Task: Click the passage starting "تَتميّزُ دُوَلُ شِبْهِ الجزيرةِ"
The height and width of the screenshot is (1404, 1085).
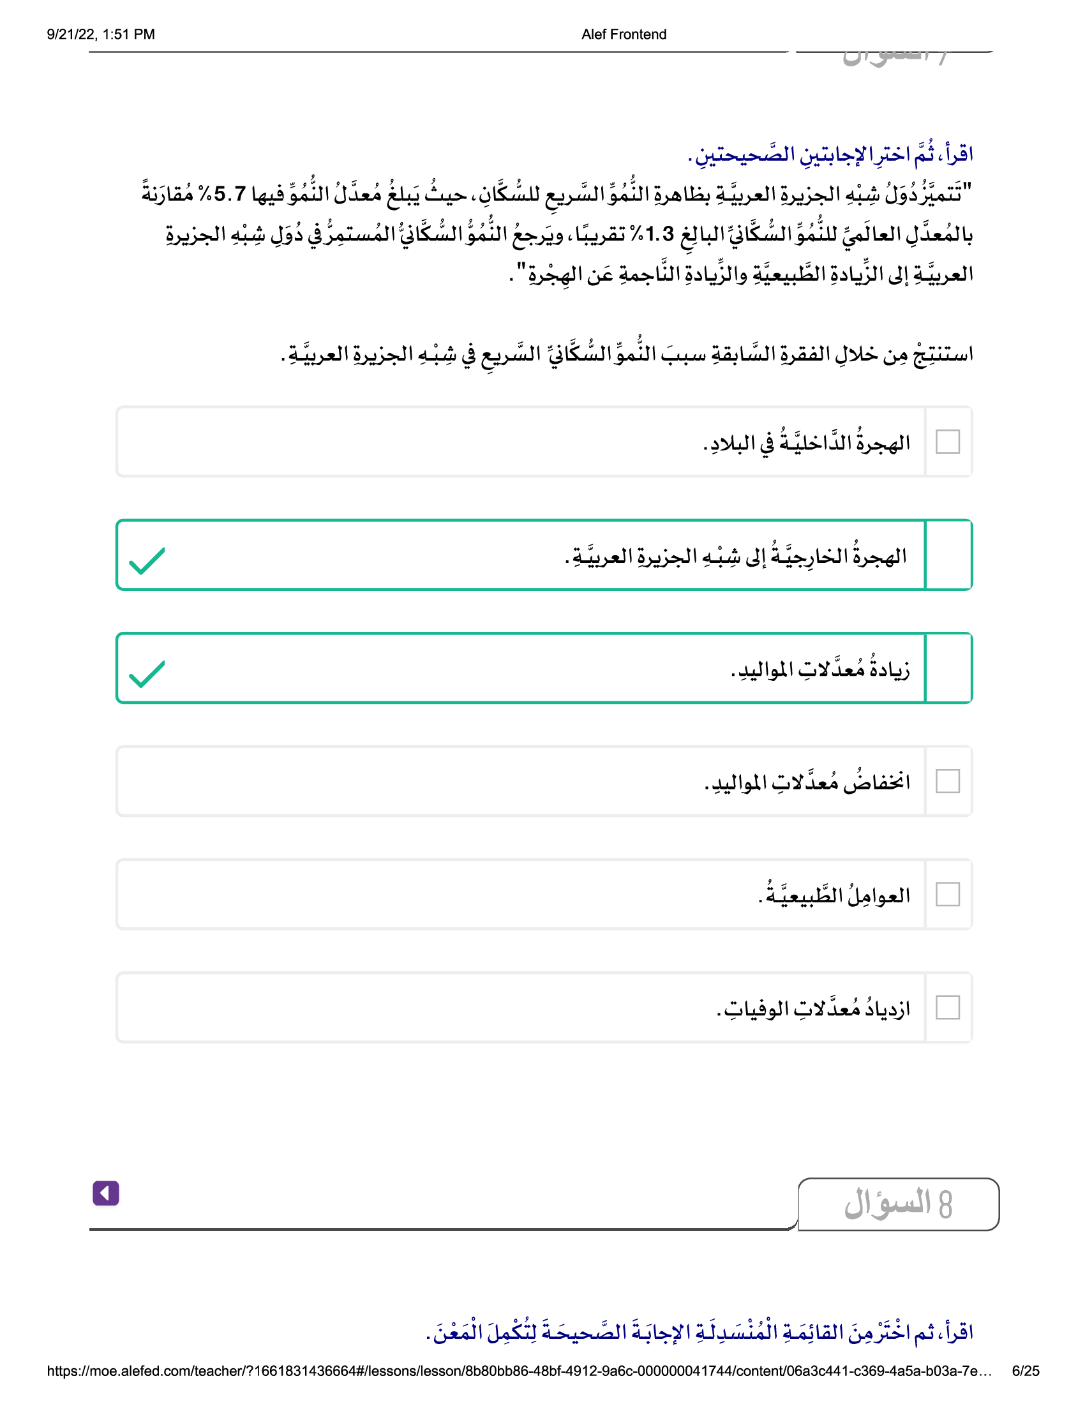Action: click(557, 234)
